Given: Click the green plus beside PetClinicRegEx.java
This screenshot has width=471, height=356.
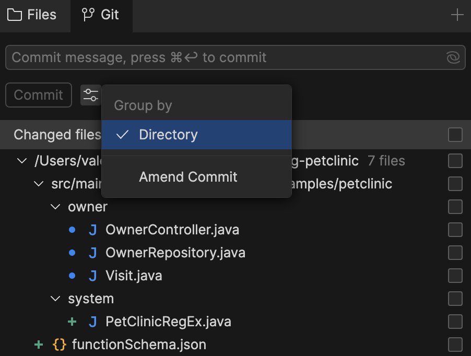Looking at the screenshot, I should pos(72,322).
